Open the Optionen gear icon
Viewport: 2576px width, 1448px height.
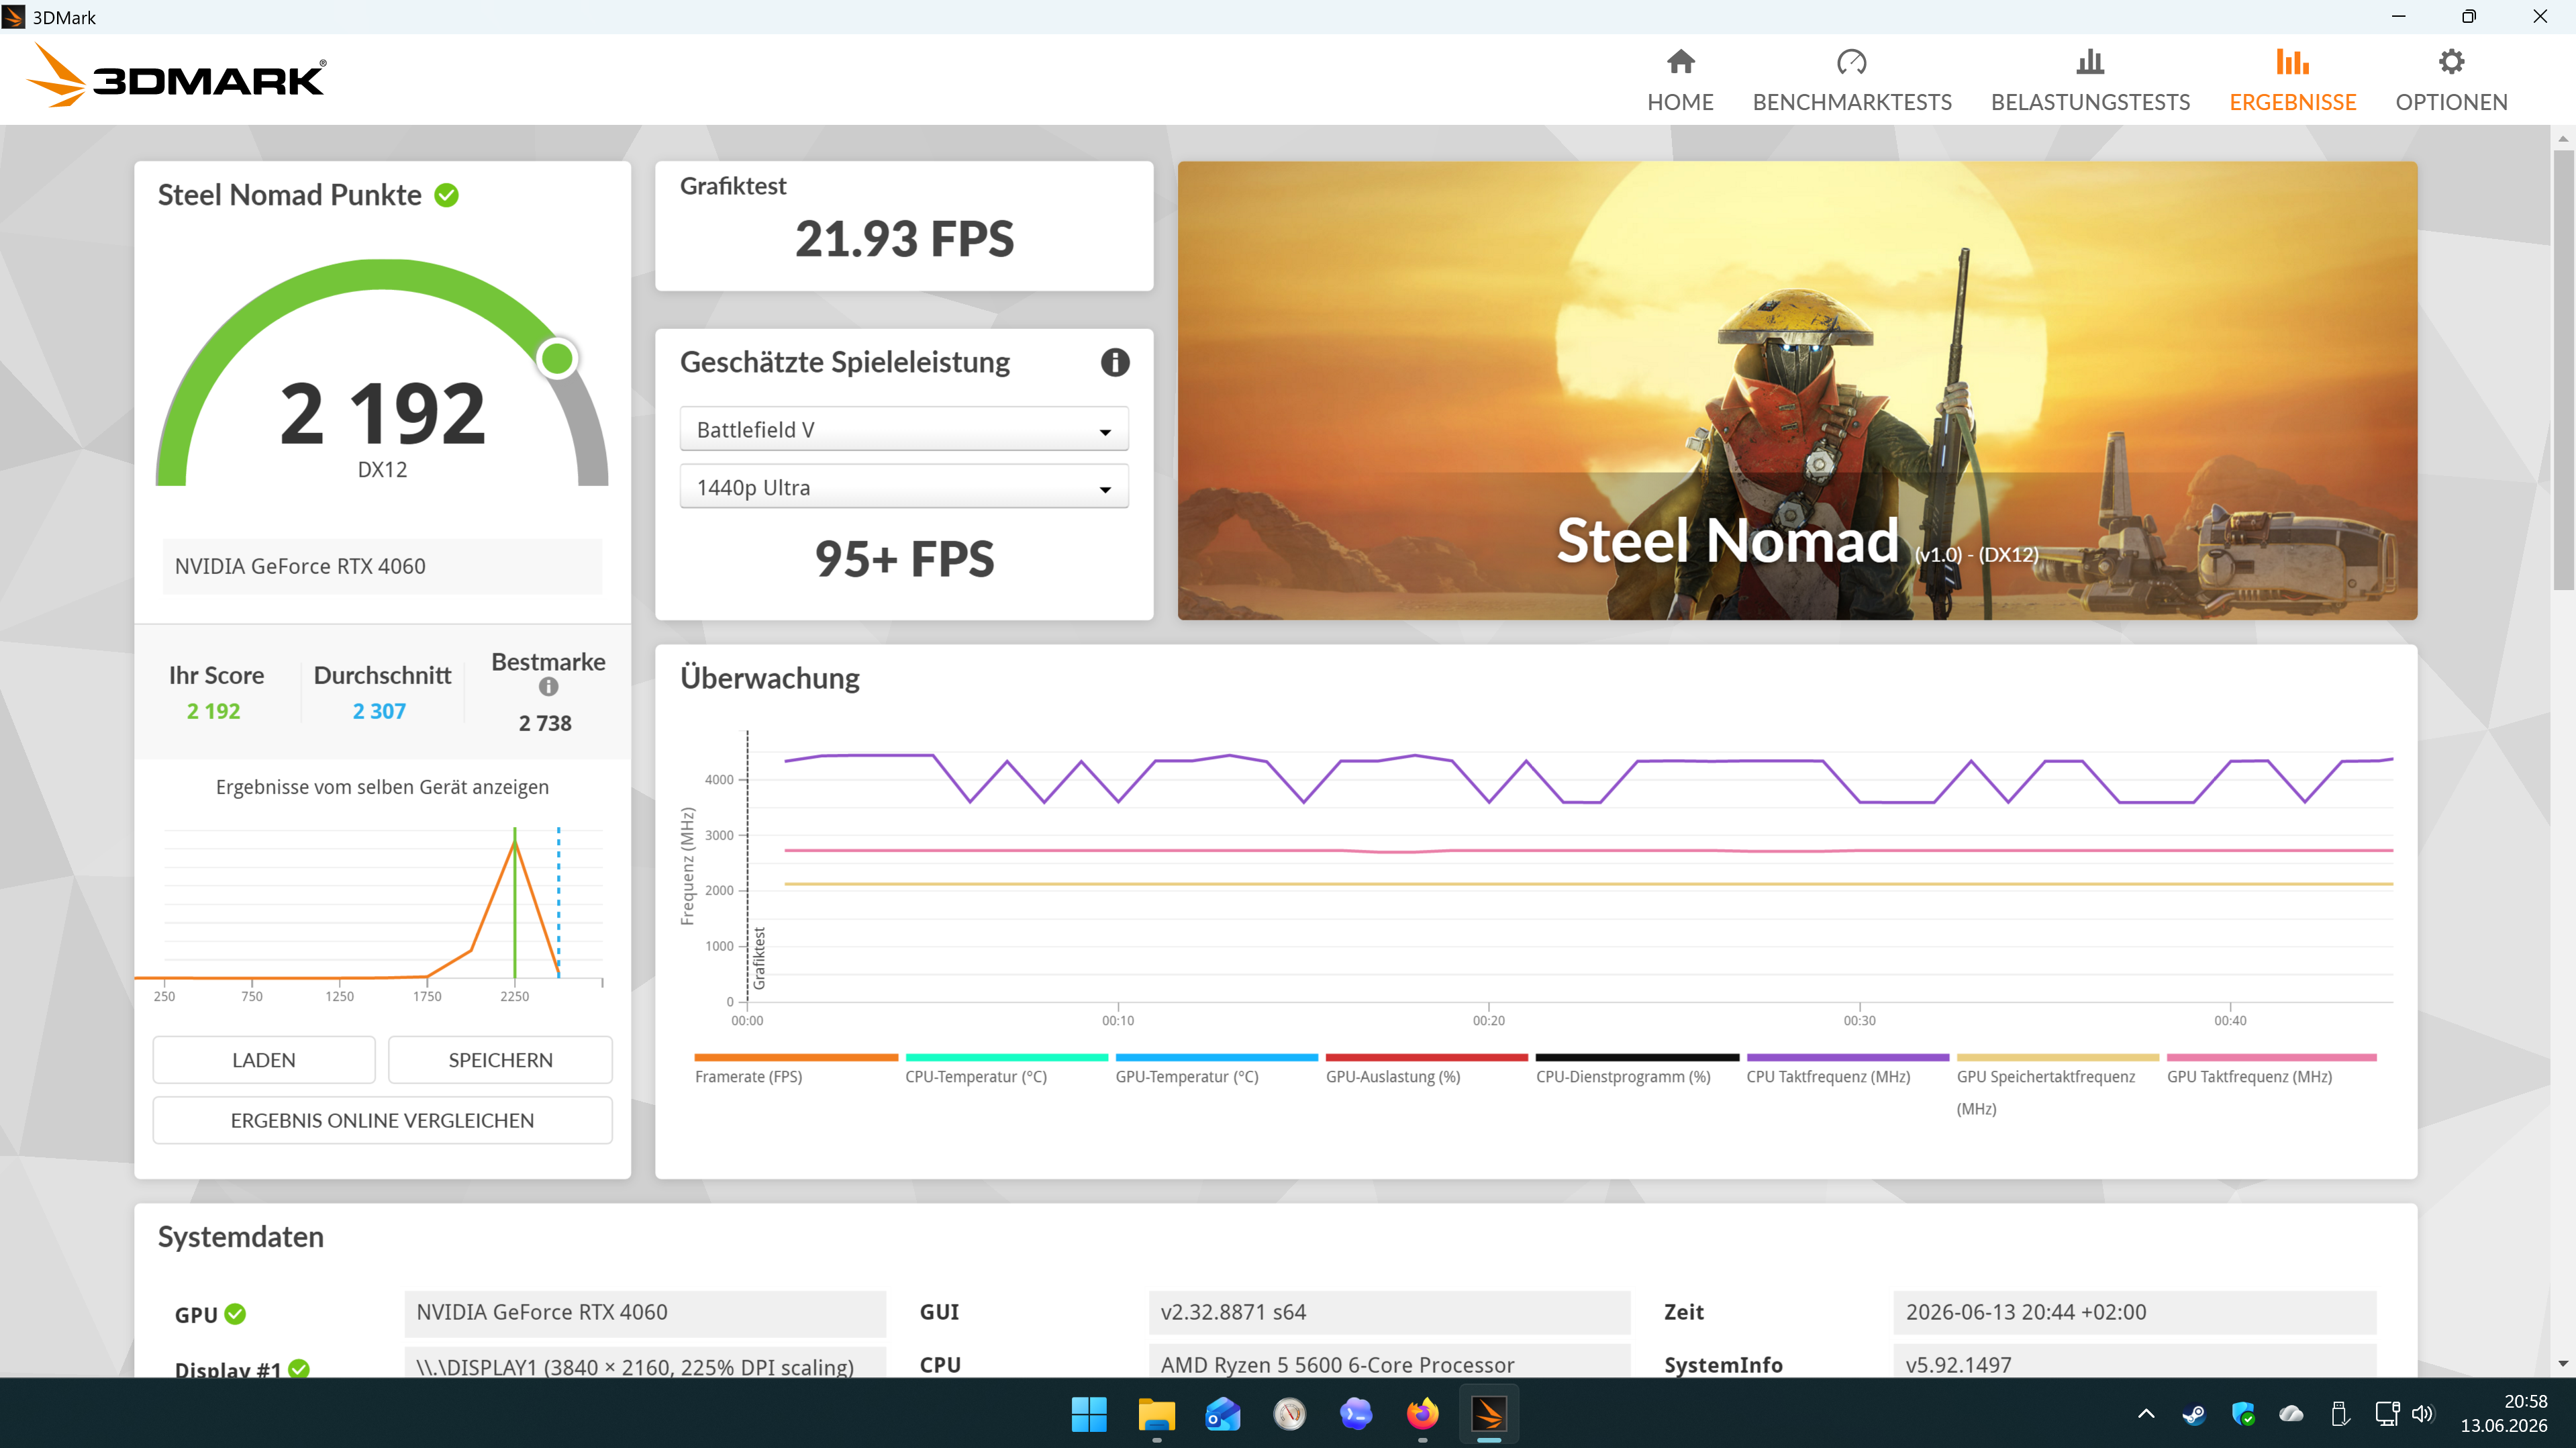point(2451,62)
